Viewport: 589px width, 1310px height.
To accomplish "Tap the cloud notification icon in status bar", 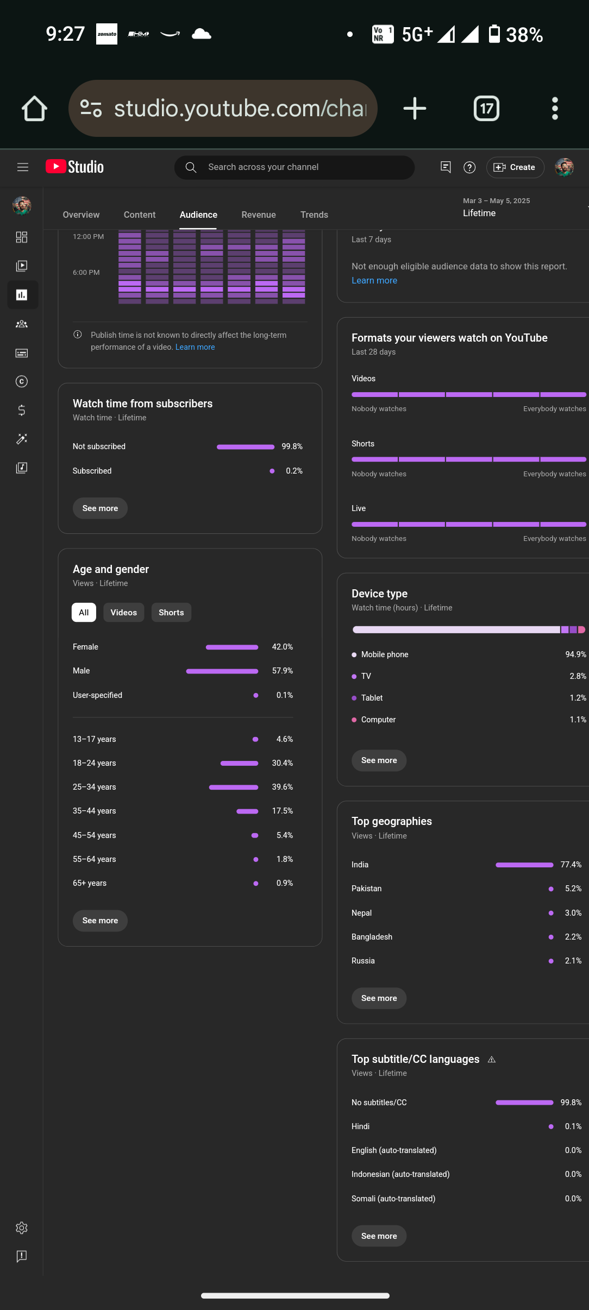I will [x=202, y=34].
